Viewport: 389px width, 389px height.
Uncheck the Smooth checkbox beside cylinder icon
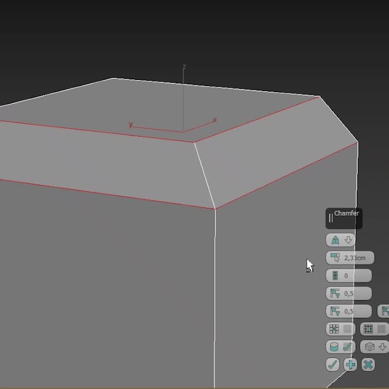coord(347,347)
